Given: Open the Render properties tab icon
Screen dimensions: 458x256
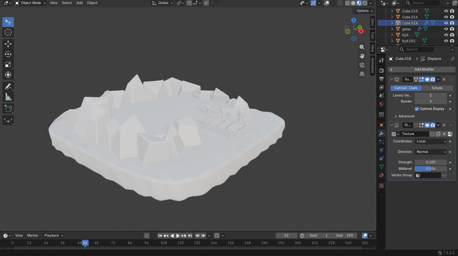Looking at the screenshot, I should click(x=382, y=70).
